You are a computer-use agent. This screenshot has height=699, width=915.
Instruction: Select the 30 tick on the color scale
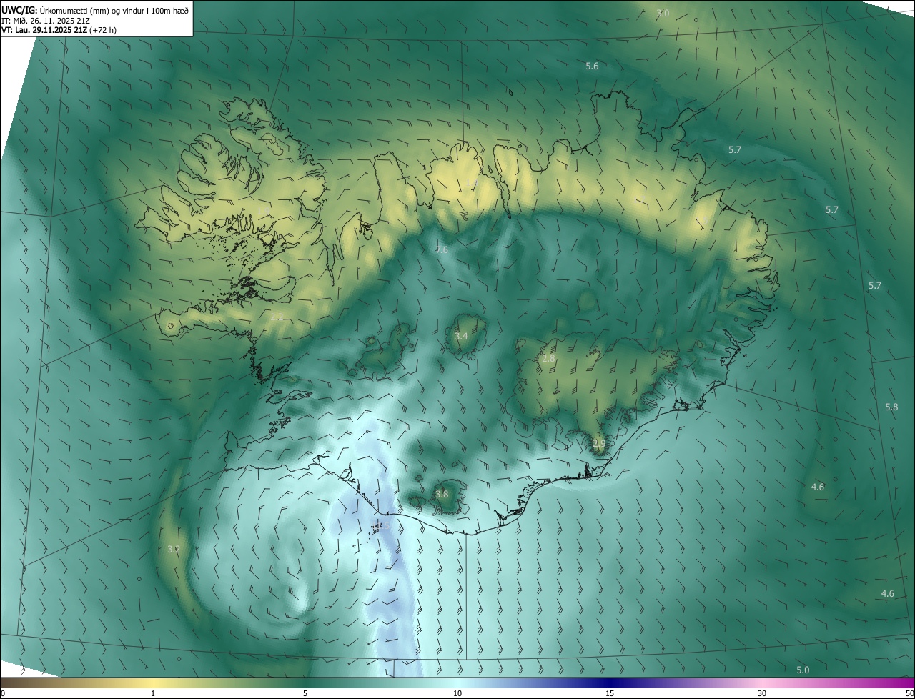coord(762,693)
